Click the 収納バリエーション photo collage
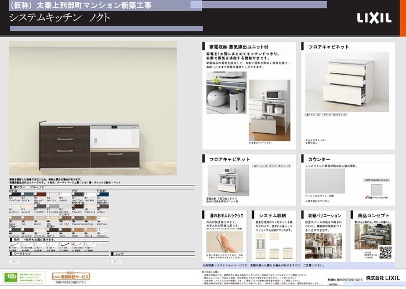This screenshot has width=406, height=289. (324, 246)
